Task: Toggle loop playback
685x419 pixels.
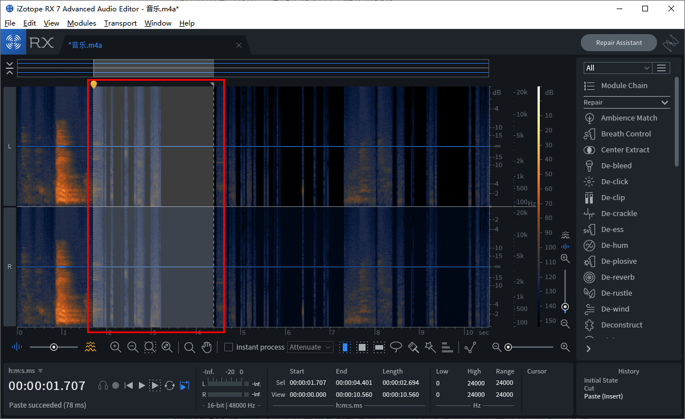Action: [x=170, y=385]
